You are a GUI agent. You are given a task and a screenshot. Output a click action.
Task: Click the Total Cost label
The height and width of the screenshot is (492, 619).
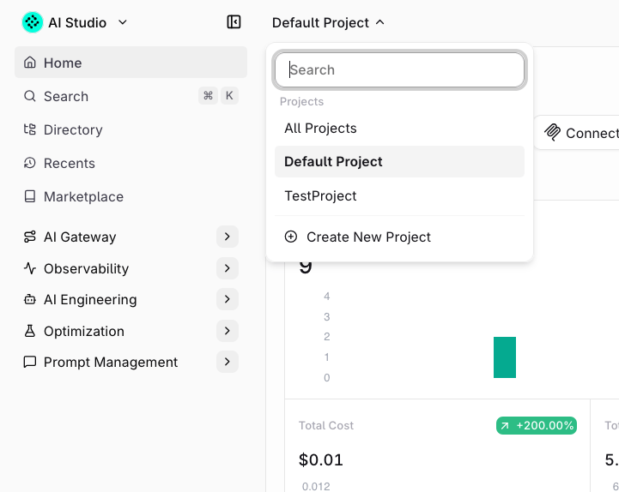click(x=326, y=425)
